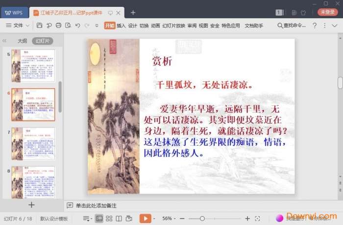Select slide 7 thumbnail
Viewport: 343px width, 225px height.
33,144
